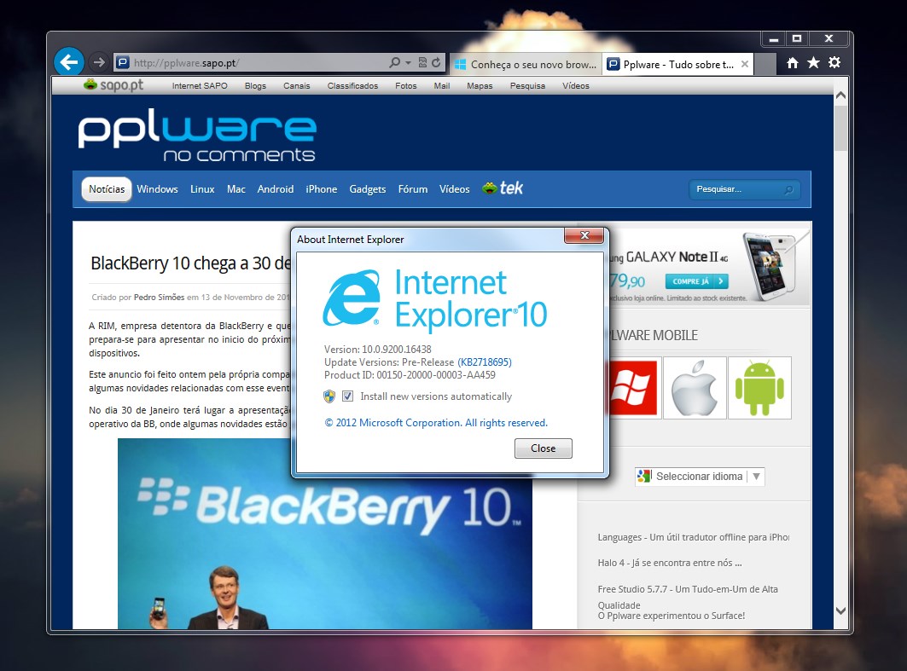Toggle Install new versions automatically checkbox

347,396
